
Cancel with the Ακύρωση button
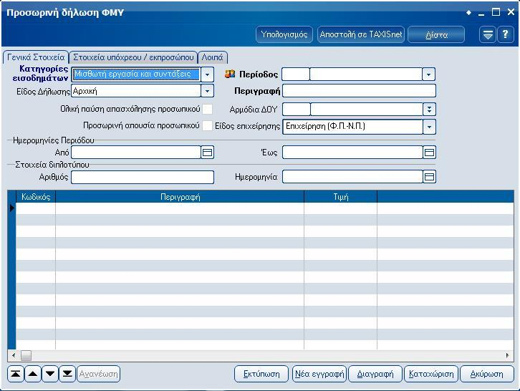[x=487, y=374]
